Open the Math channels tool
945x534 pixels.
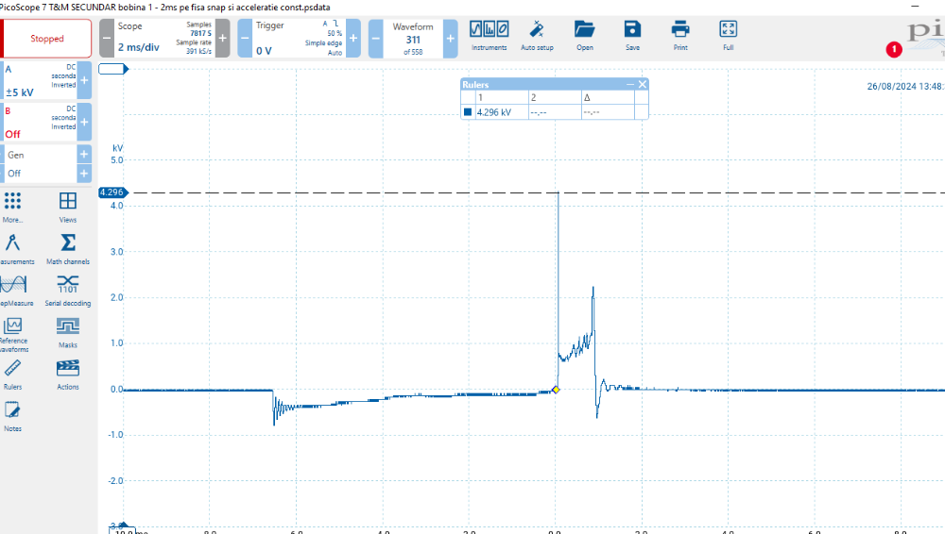68,247
